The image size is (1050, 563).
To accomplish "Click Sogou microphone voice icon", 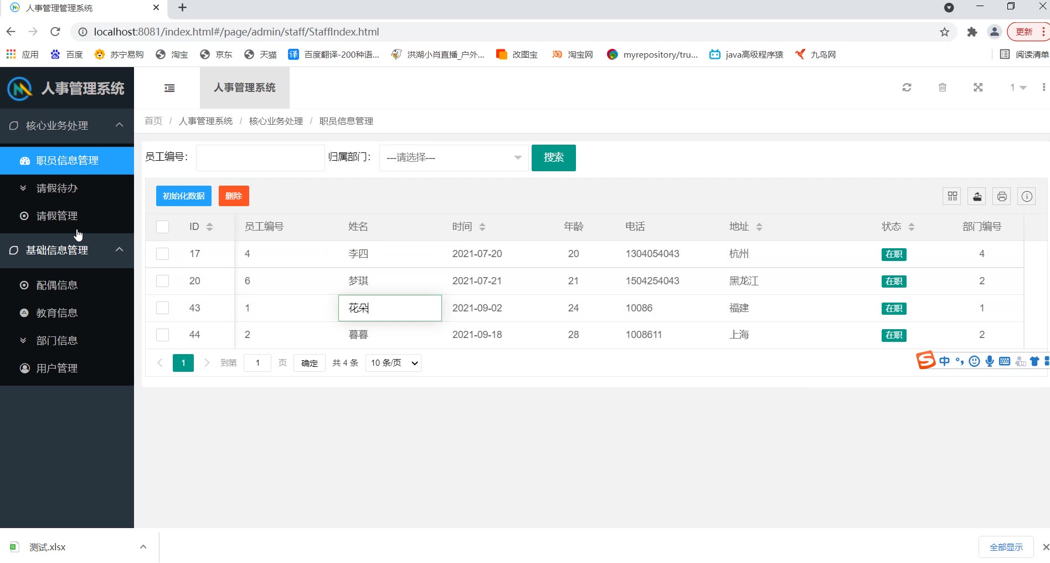I will coord(990,361).
